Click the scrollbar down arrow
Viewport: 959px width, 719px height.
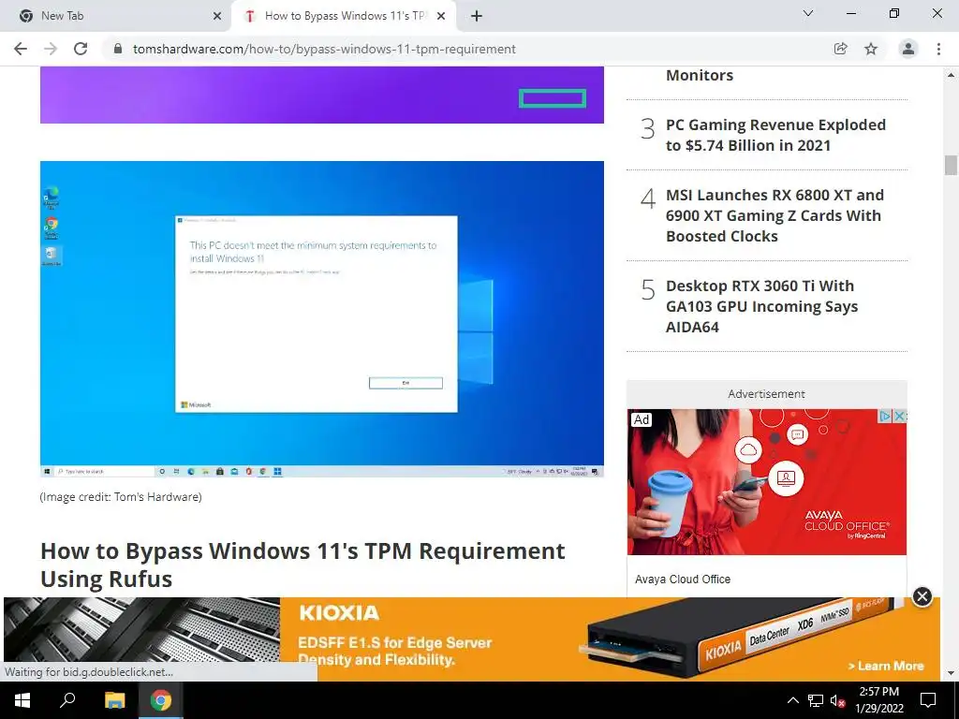click(x=951, y=673)
